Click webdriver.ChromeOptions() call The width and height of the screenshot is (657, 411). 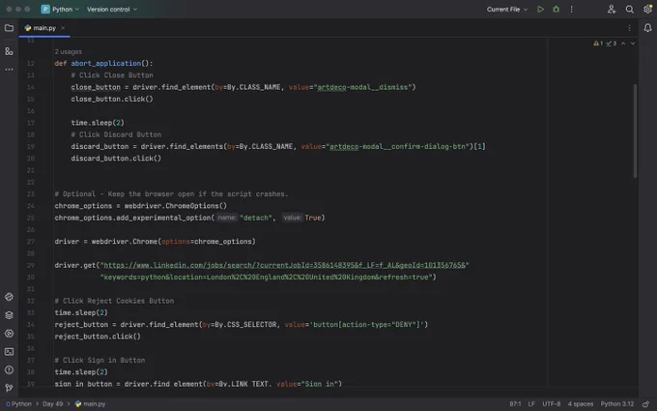(176, 206)
